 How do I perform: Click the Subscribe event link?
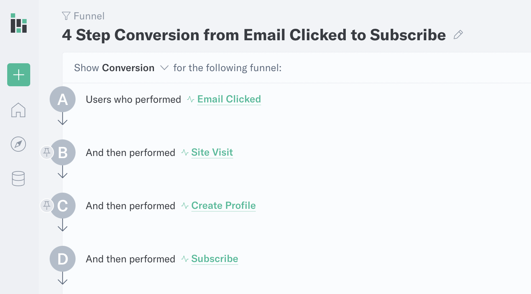coord(215,259)
